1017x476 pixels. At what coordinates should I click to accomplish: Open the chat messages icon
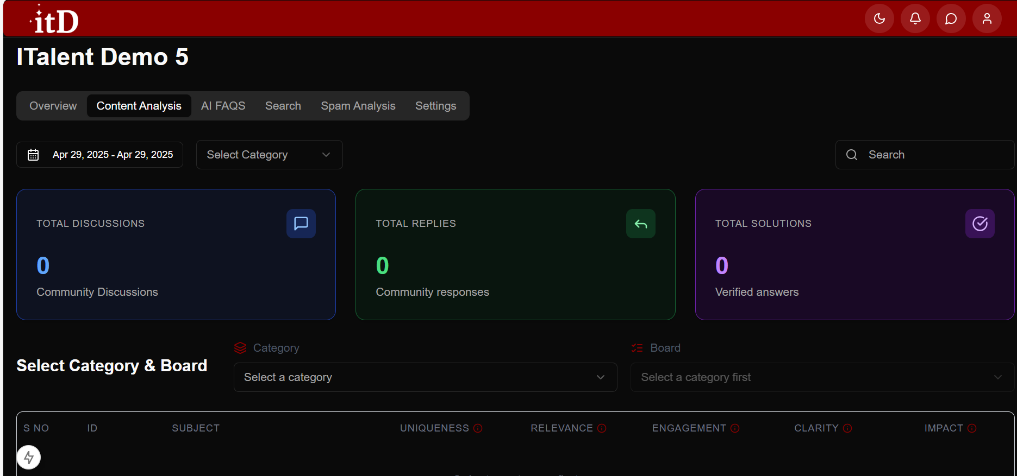pyautogui.click(x=951, y=19)
